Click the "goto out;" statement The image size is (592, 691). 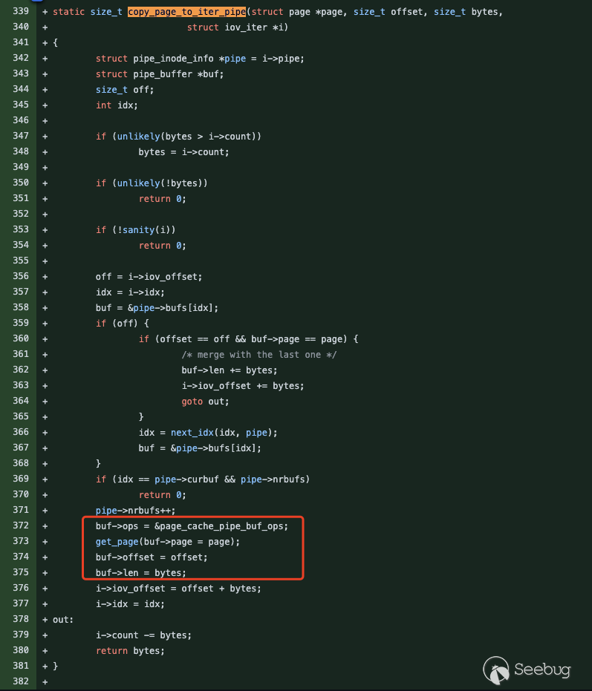pyautogui.click(x=206, y=401)
